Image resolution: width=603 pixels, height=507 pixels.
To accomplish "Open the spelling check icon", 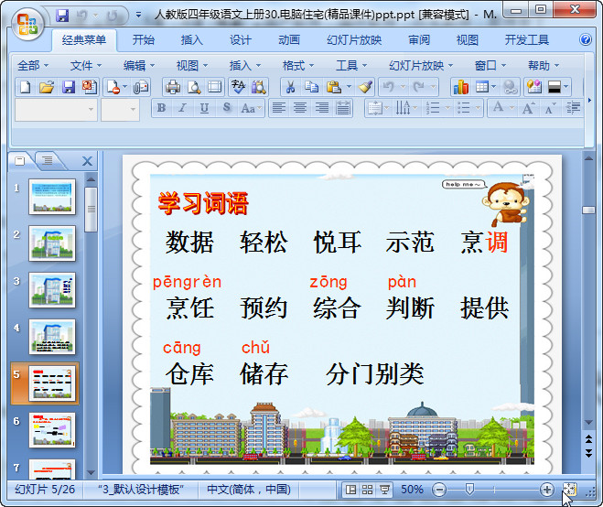I will pyautogui.click(x=238, y=87).
